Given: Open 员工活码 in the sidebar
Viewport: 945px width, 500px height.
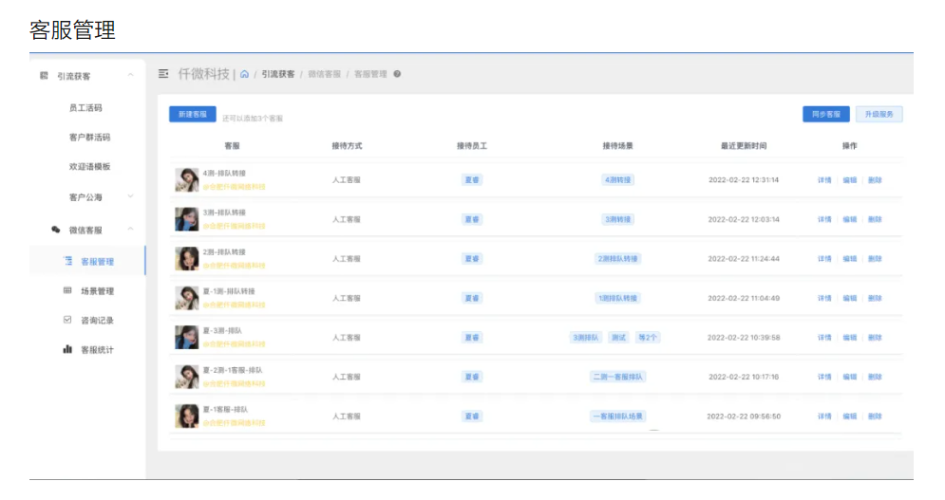Looking at the screenshot, I should click(85, 108).
